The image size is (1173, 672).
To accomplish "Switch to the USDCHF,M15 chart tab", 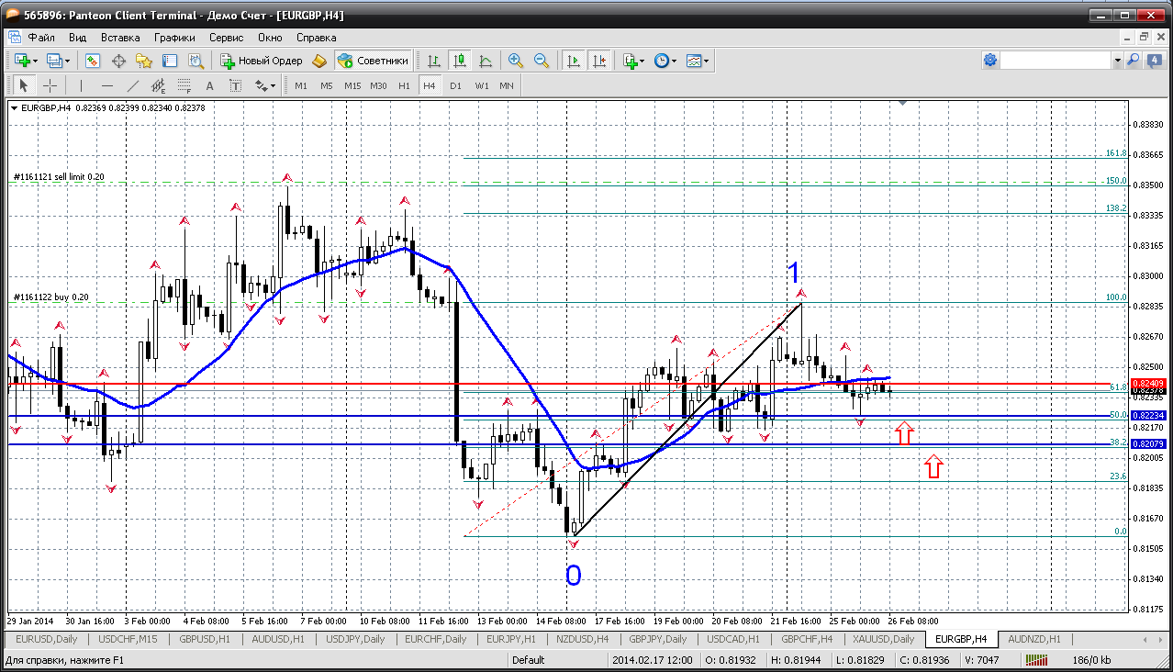I will click(127, 639).
